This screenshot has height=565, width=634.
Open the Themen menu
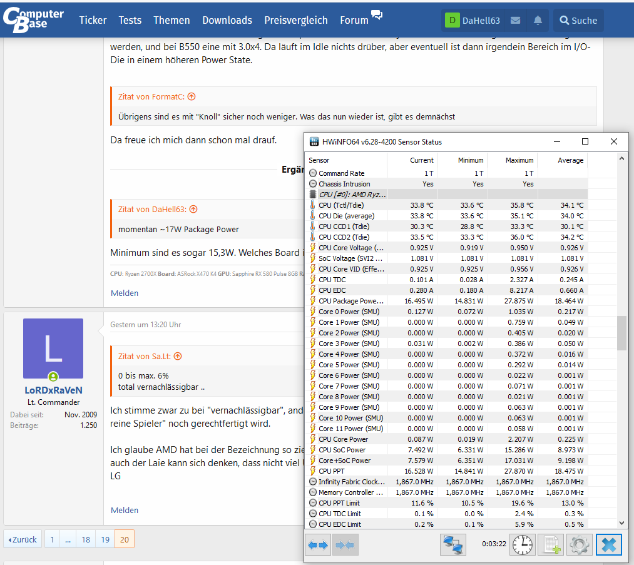(x=171, y=20)
